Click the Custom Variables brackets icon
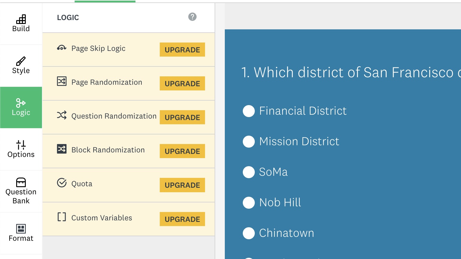The width and height of the screenshot is (461, 259). [x=62, y=217]
